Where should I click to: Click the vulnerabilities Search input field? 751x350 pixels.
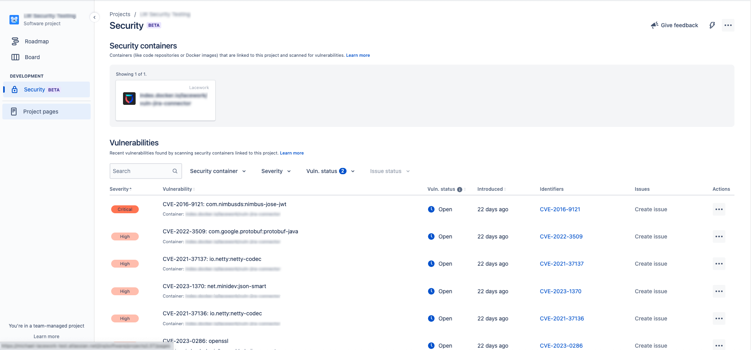tap(145, 171)
